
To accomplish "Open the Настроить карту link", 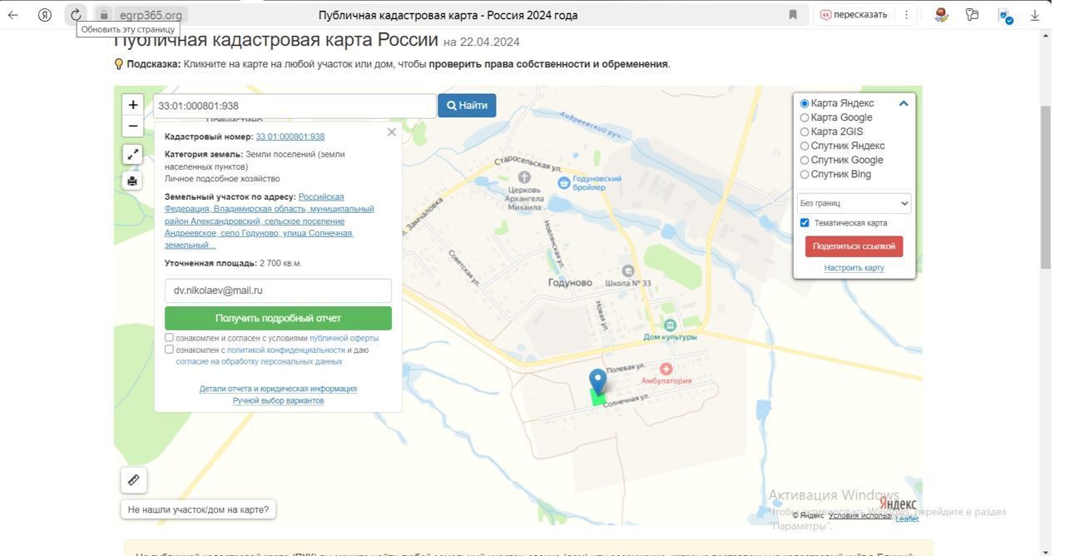I will point(854,267).
